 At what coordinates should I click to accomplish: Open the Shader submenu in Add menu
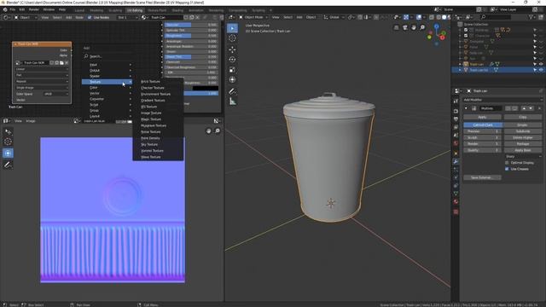point(107,76)
